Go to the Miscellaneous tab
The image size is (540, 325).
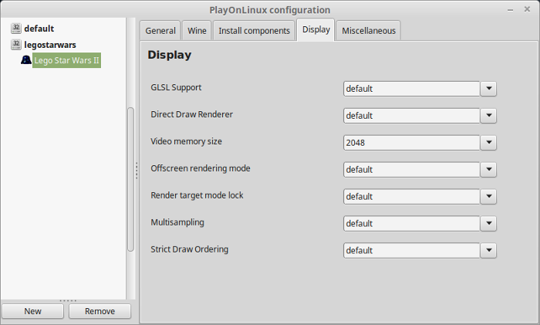(x=369, y=31)
